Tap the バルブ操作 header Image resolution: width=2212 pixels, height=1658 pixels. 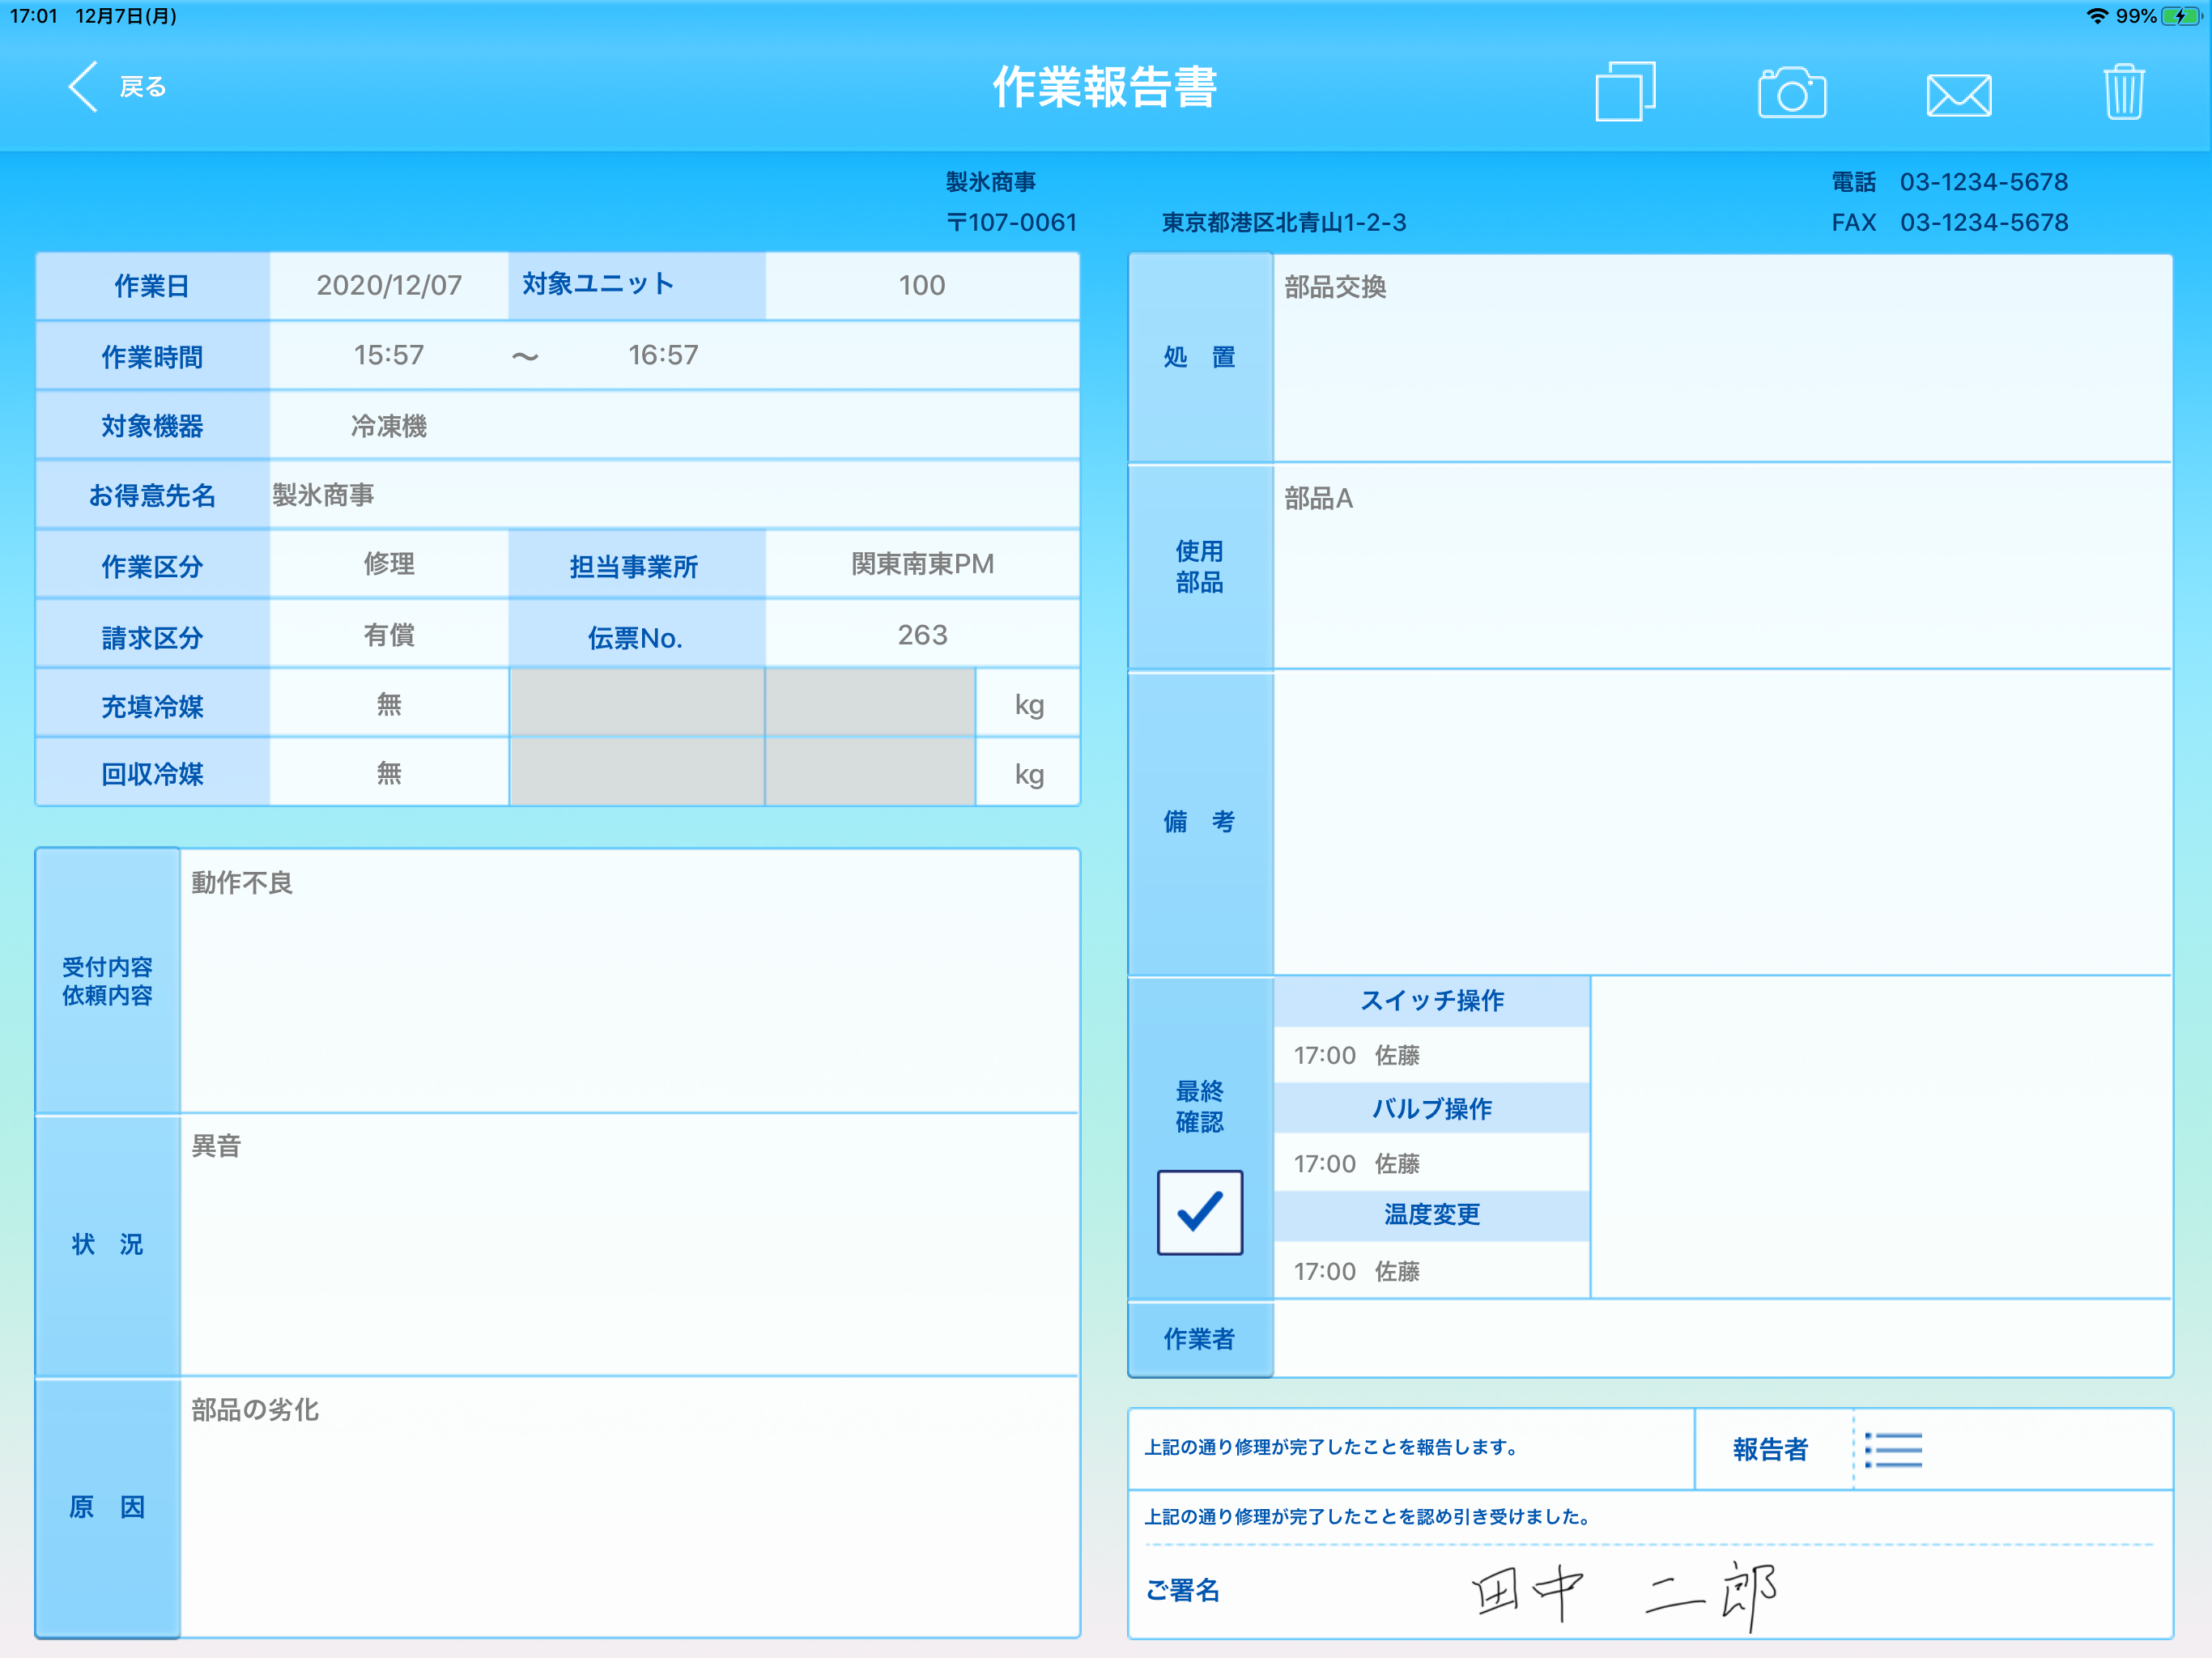[x=1431, y=1109]
